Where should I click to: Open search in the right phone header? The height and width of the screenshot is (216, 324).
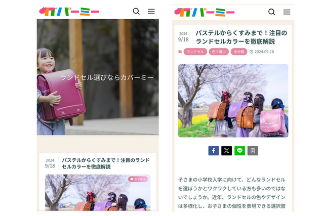(272, 12)
